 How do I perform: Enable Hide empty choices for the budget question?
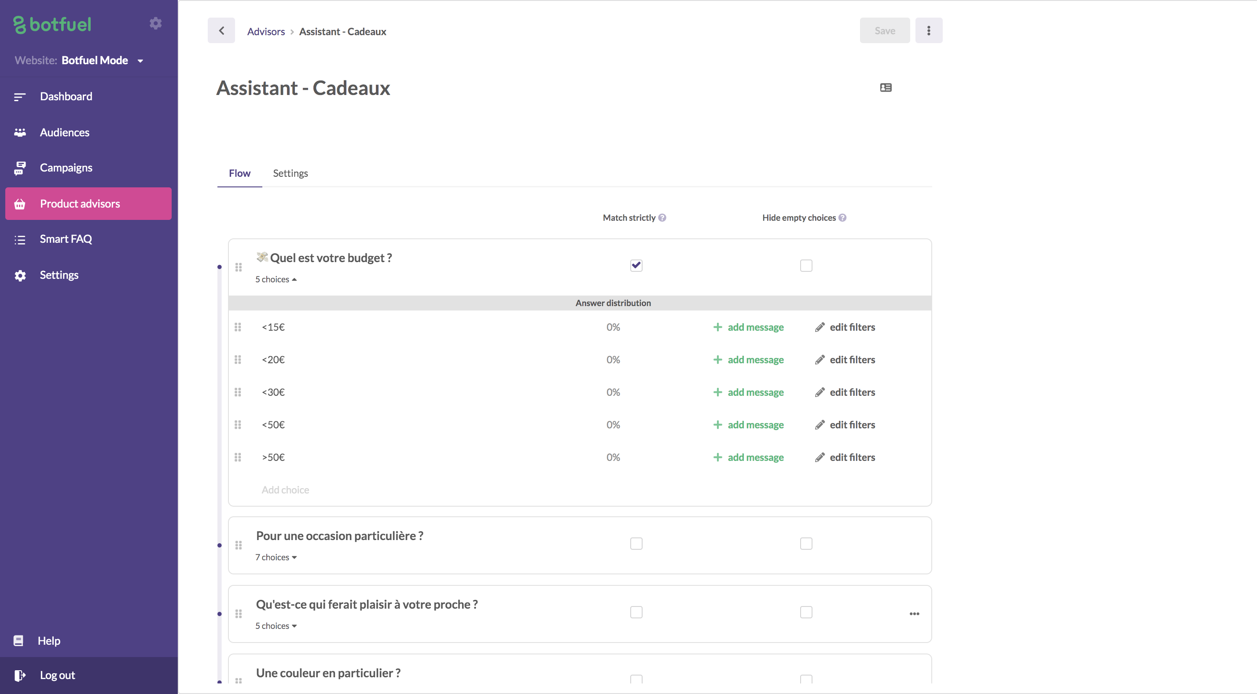805,266
